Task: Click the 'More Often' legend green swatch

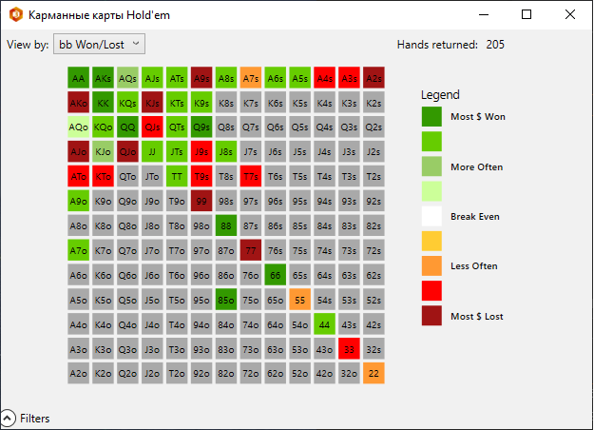Action: point(431,166)
